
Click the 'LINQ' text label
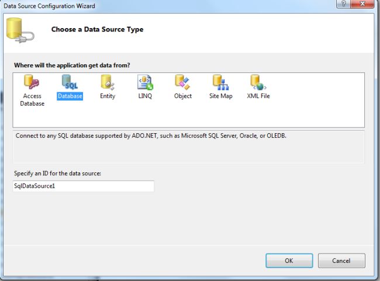click(x=144, y=96)
